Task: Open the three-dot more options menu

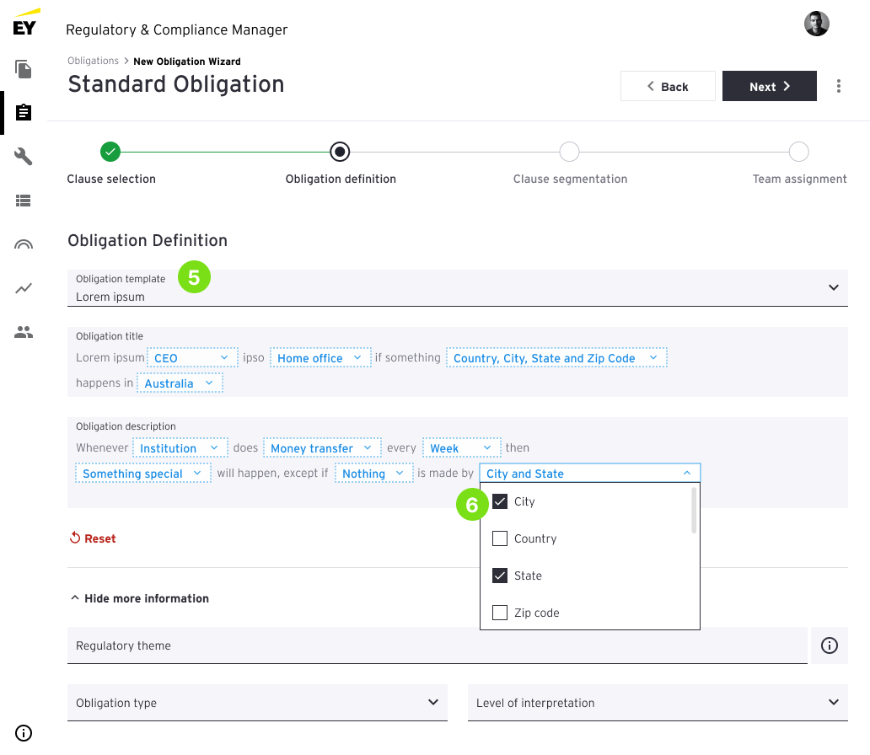Action: pyautogui.click(x=838, y=86)
